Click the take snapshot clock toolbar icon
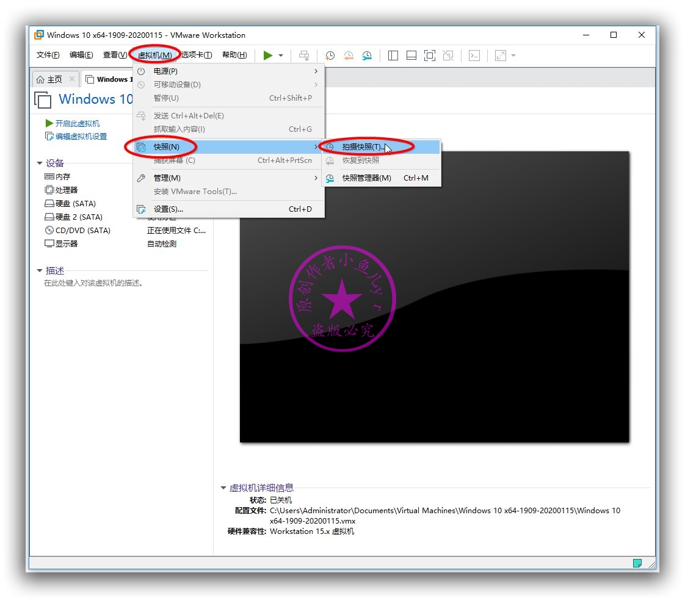The width and height of the screenshot is (685, 598). coord(330,56)
